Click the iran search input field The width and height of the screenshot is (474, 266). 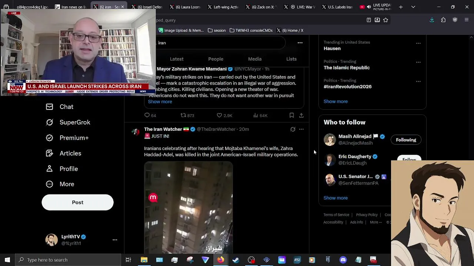coord(220,43)
